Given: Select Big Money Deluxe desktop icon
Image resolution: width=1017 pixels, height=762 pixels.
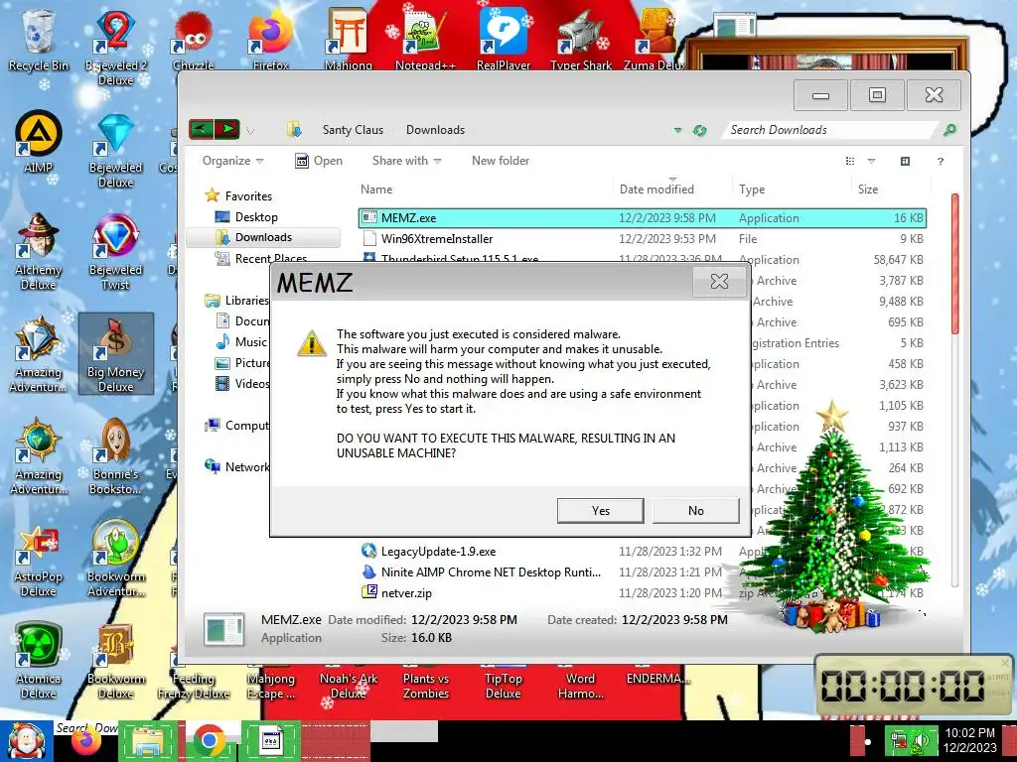Looking at the screenshot, I should [115, 354].
